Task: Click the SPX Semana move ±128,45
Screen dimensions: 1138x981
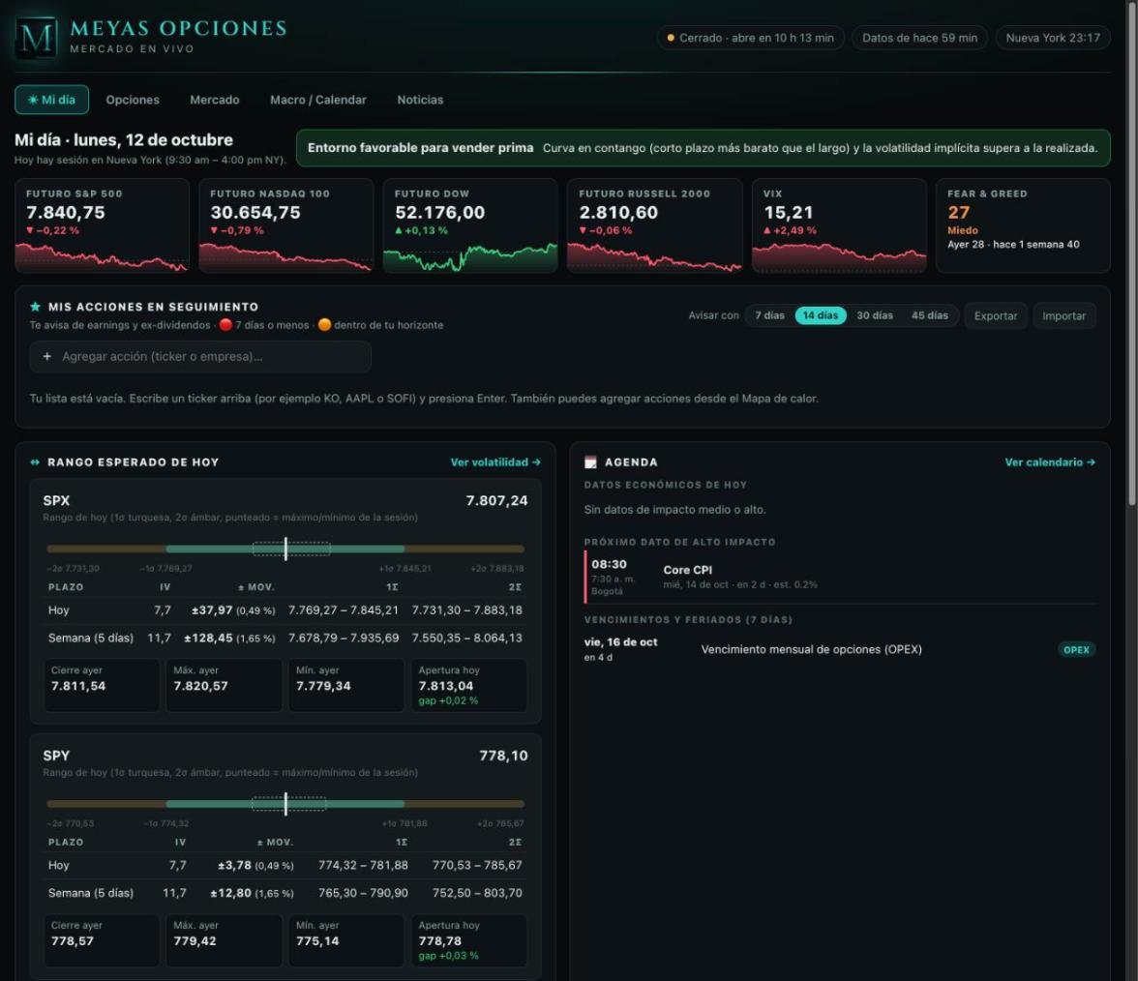Action: point(208,638)
